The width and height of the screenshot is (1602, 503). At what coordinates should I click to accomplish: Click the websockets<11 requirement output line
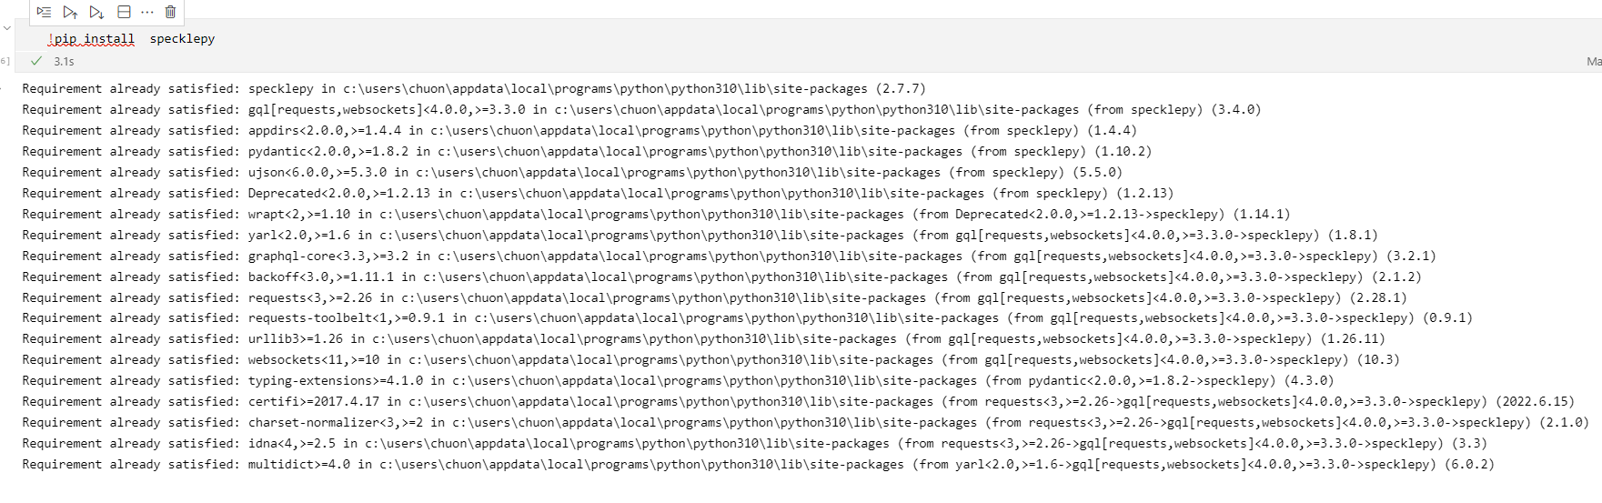(710, 360)
